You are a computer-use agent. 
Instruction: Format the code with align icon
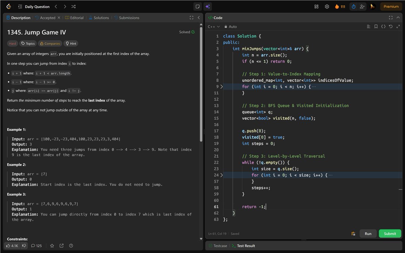coord(369,26)
